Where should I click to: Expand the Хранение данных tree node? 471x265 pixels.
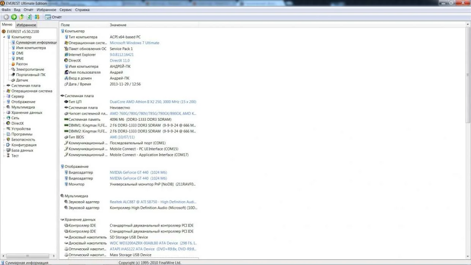pyautogui.click(x=4, y=113)
